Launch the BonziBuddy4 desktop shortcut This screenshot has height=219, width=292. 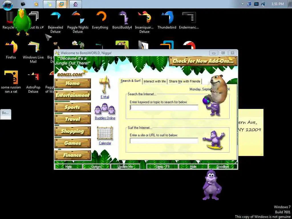pos(122,20)
